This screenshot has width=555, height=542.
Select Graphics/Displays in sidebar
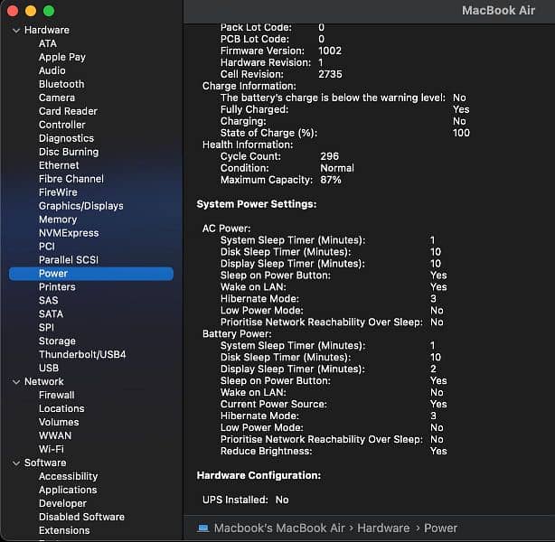[80, 206]
